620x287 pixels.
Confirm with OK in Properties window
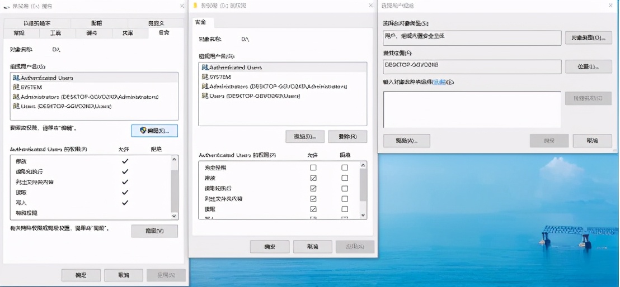coord(81,275)
